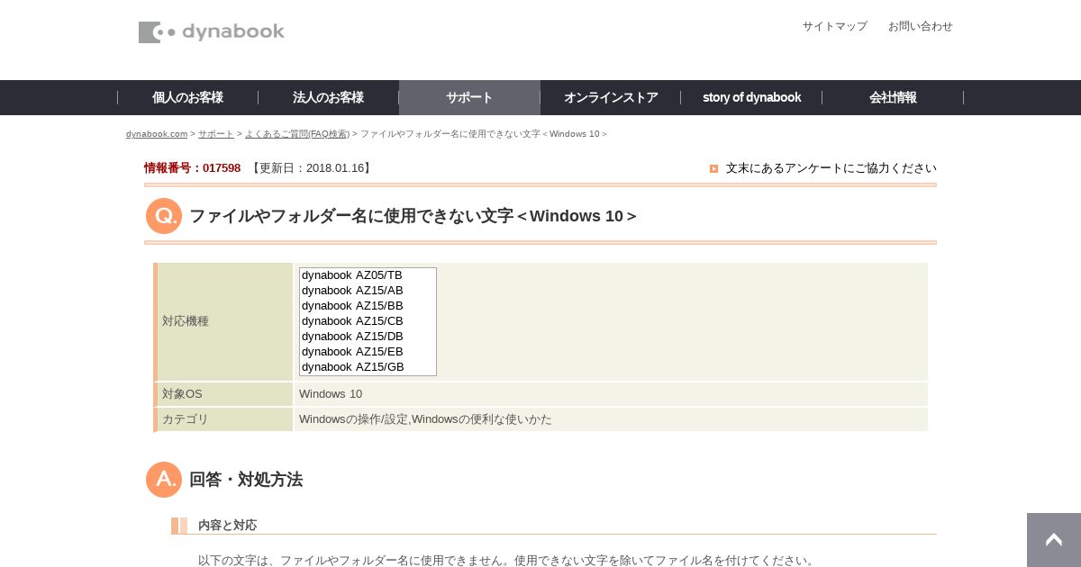Screen dimensions: 1081x567
Task: Click the 対応機種 row label
Action: [186, 321]
